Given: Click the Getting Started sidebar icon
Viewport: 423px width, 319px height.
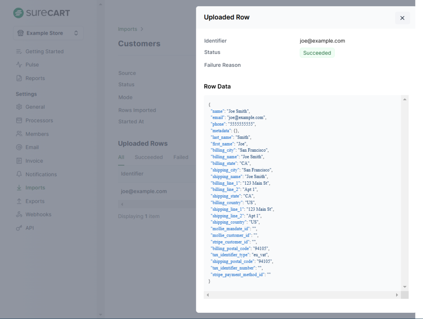Looking at the screenshot, I should click(19, 52).
